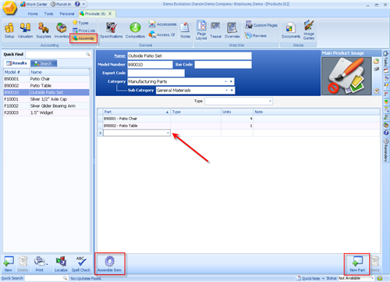Open the Assembly ribbon button
Screen dimensions: 390x282
(x=83, y=38)
